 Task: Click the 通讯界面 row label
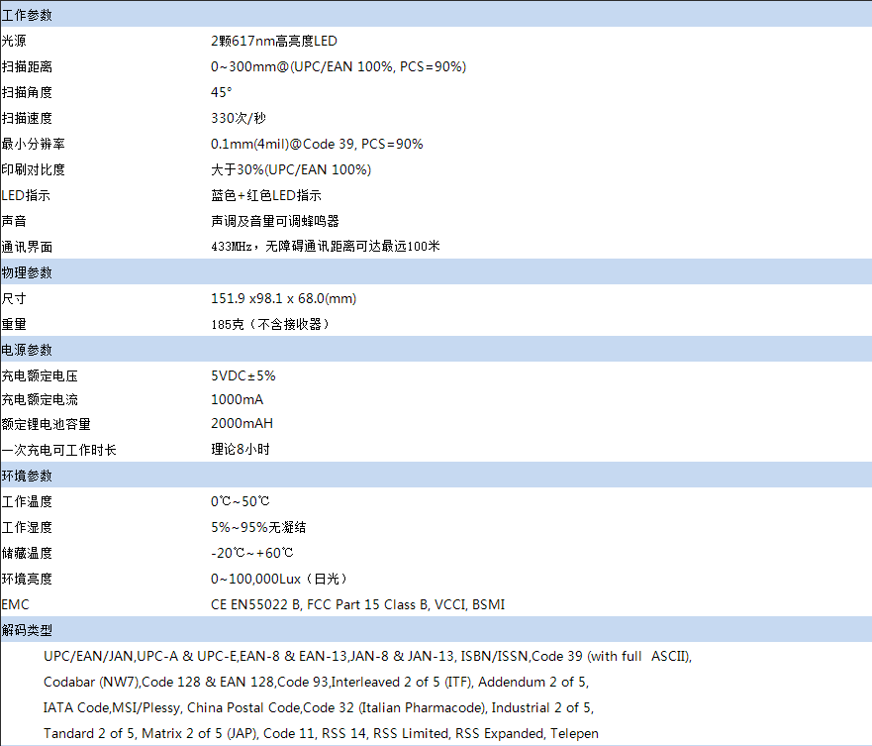tap(27, 246)
